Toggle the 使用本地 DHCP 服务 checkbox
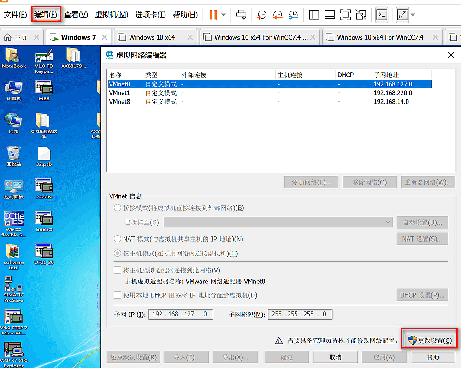 tap(118, 295)
